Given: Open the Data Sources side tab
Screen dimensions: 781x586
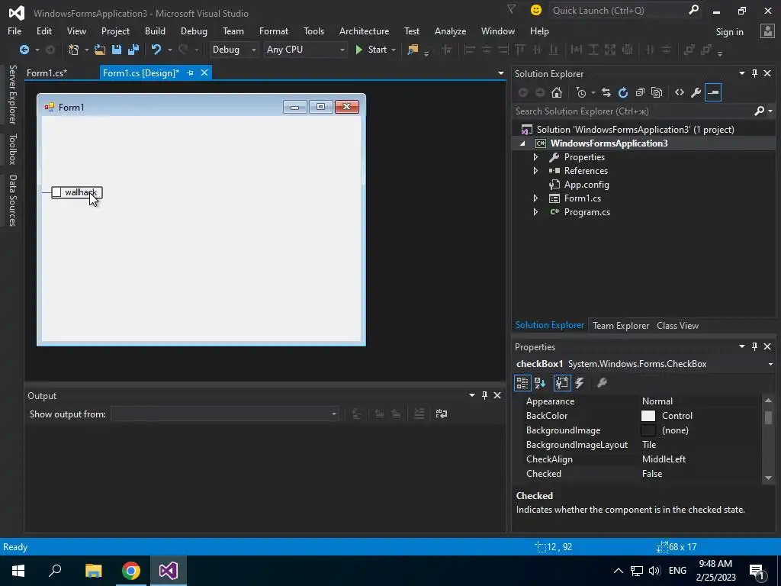Looking at the screenshot, I should (13, 201).
